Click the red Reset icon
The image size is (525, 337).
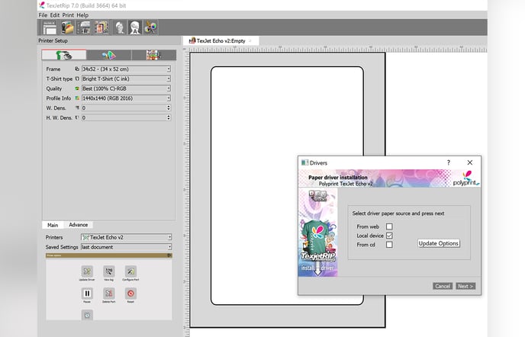pos(130,294)
